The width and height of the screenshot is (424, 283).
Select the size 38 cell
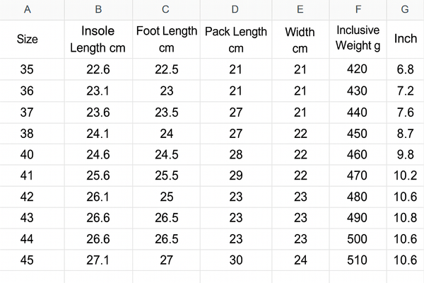tap(27, 133)
